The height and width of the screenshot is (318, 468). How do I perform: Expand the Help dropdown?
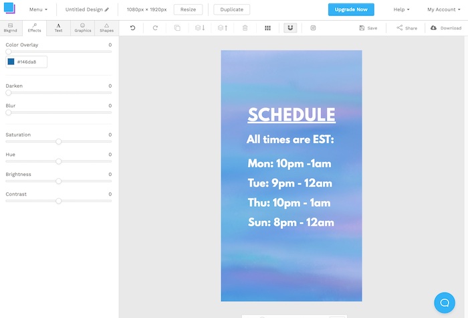point(401,9)
